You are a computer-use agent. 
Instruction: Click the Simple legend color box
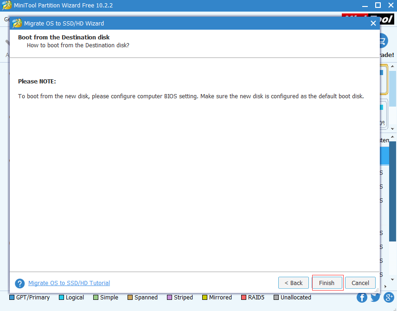96,298
